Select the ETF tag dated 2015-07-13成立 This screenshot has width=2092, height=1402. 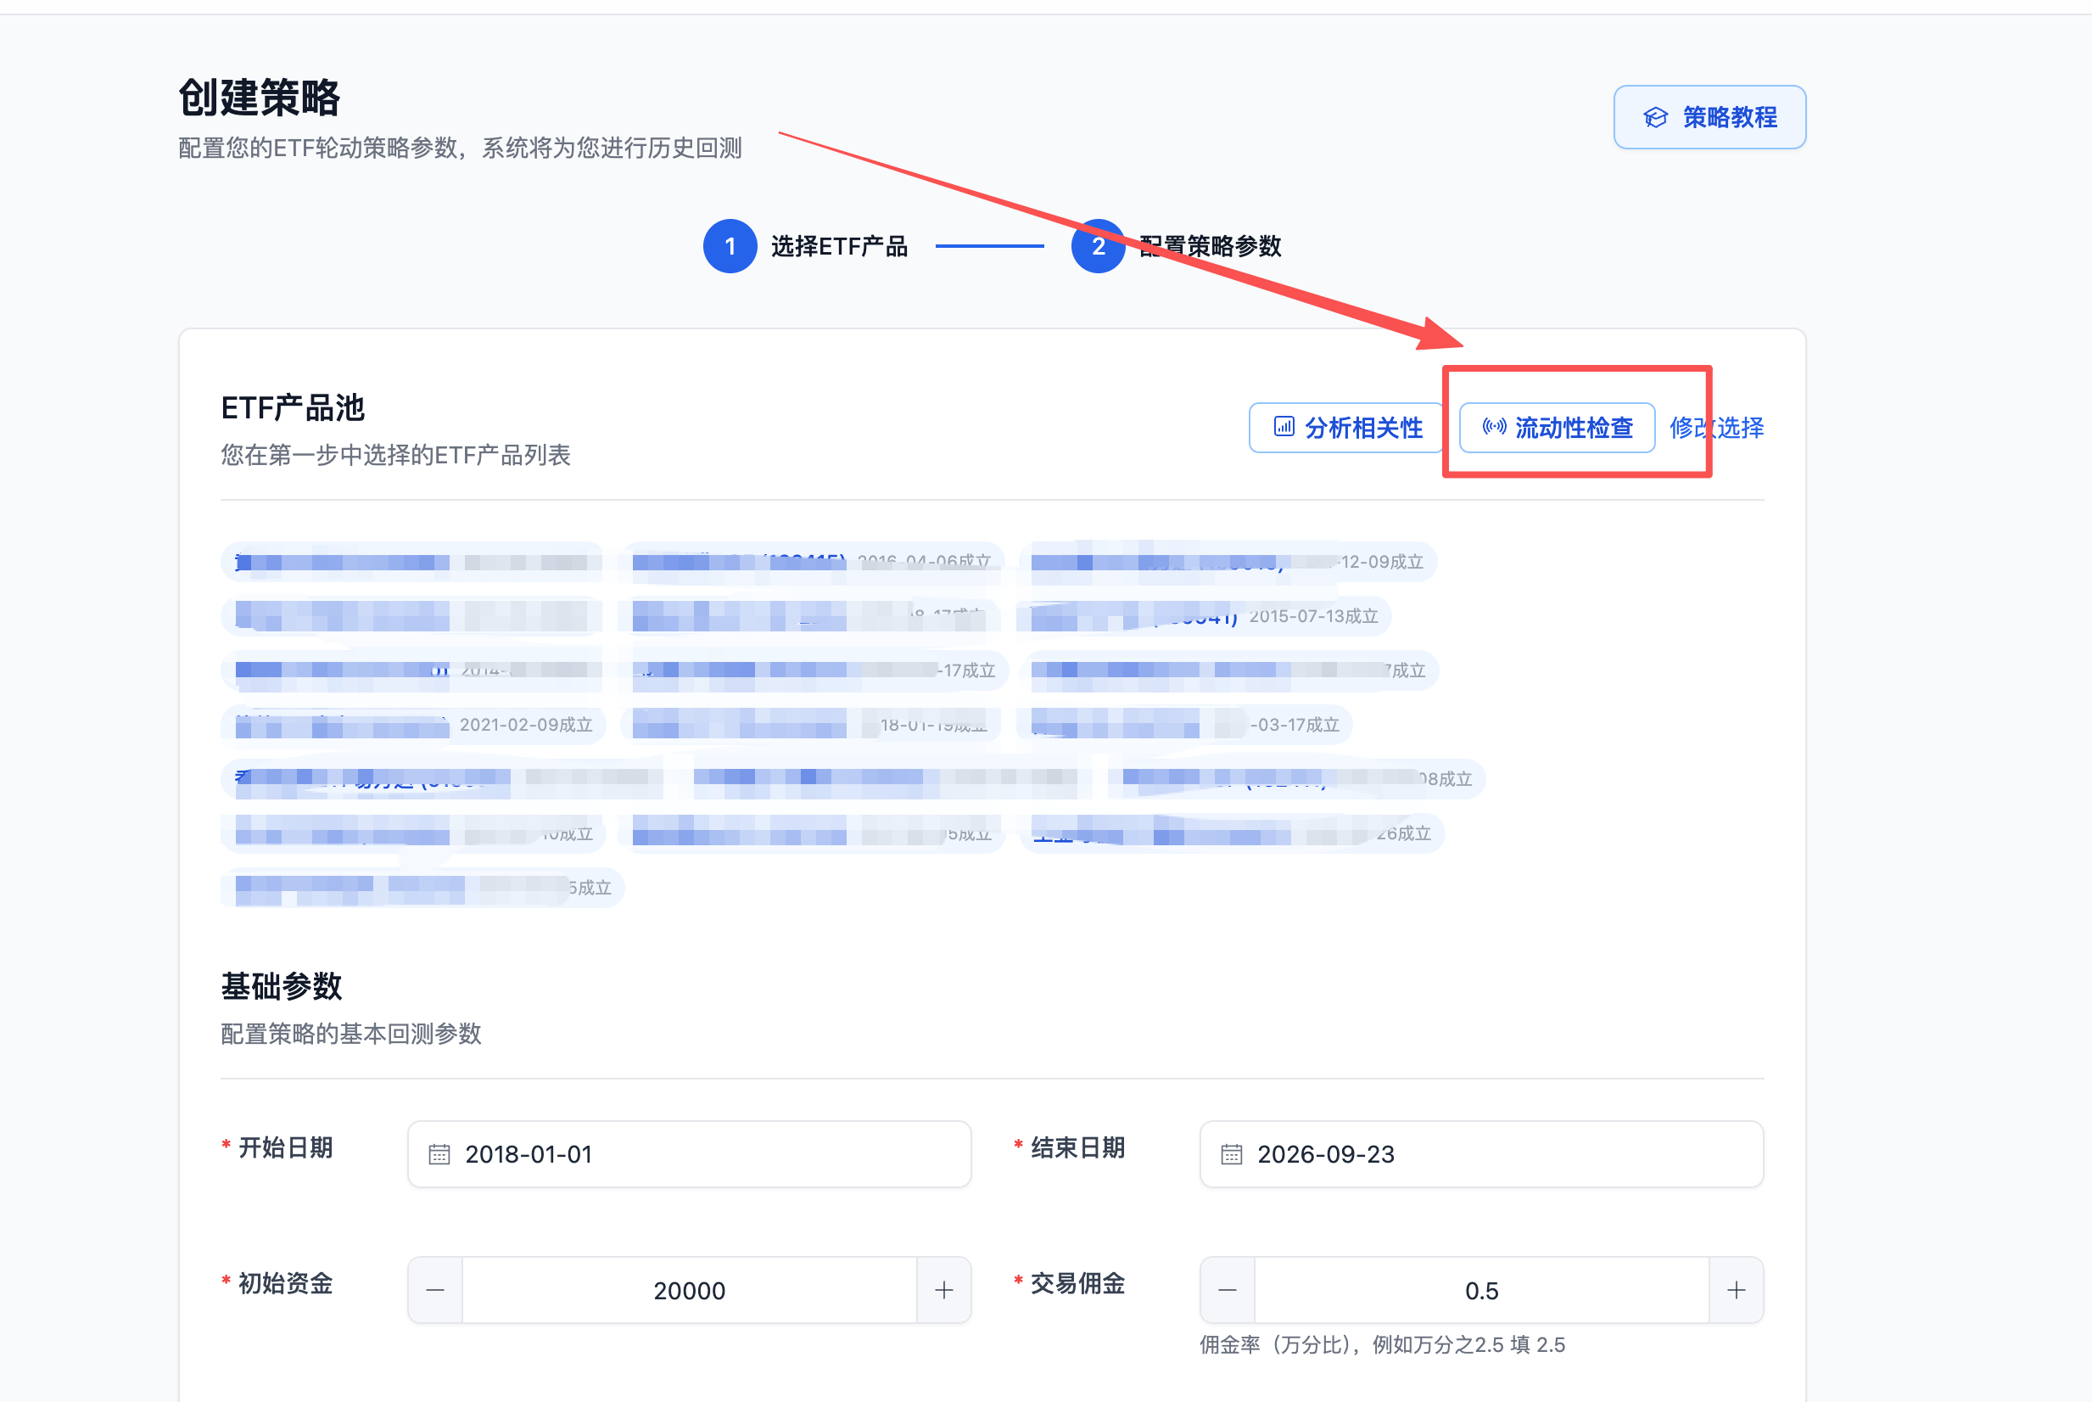click(1205, 616)
